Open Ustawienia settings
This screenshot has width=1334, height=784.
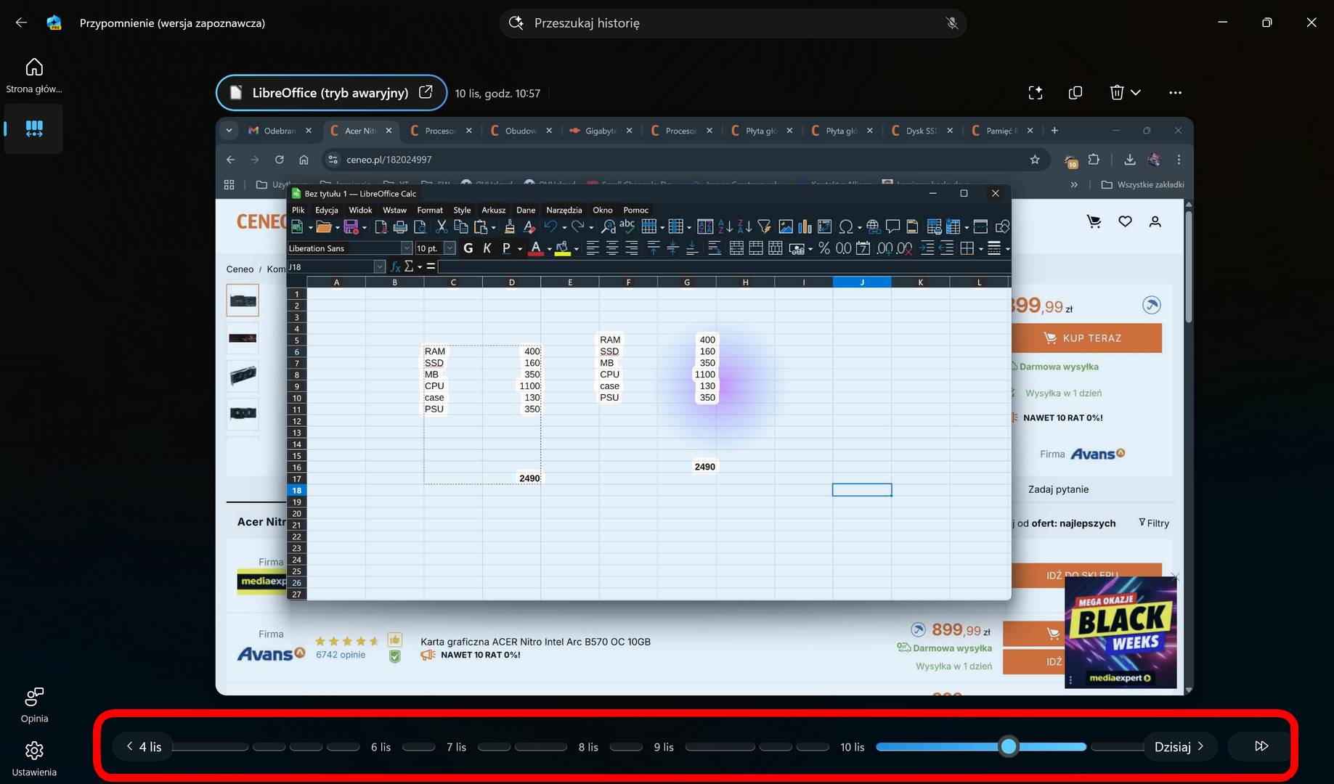(x=34, y=758)
